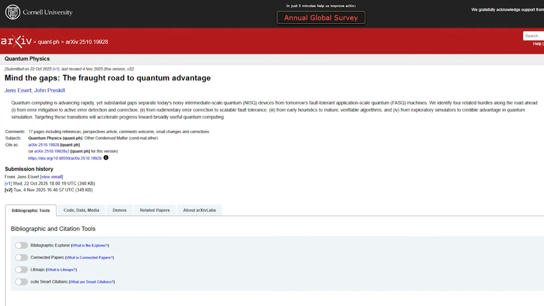Screen dimensions: 544x306
Task: Open What is Connected Papers link
Action: point(90,258)
